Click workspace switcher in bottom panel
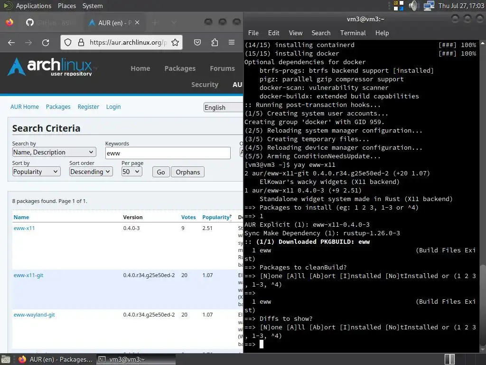 click(449, 359)
